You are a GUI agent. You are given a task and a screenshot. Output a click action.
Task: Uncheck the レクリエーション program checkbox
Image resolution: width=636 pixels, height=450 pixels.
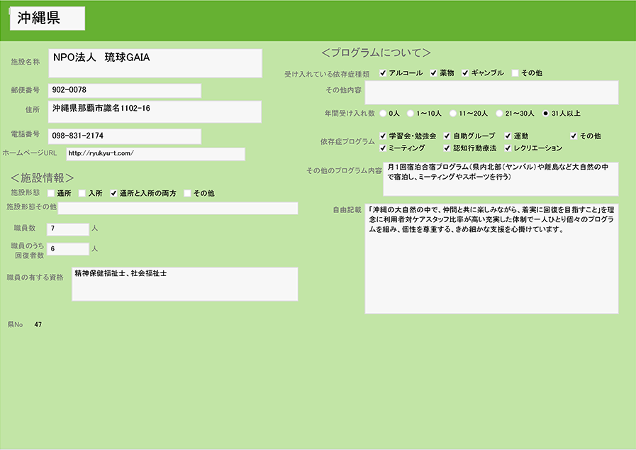508,148
